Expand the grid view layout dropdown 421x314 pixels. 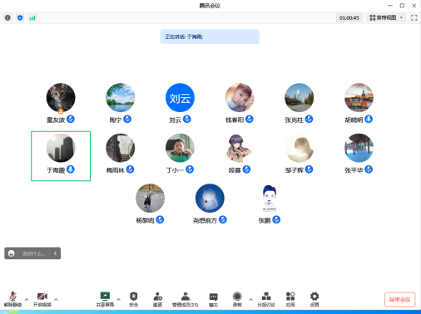coord(386,17)
